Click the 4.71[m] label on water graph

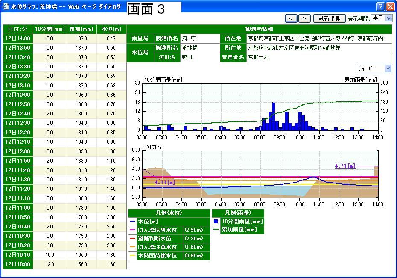[x=345, y=166]
